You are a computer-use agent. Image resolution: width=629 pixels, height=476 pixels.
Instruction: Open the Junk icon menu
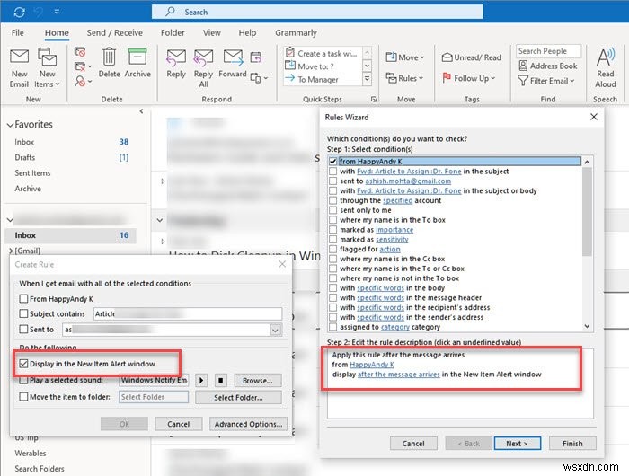point(83,81)
